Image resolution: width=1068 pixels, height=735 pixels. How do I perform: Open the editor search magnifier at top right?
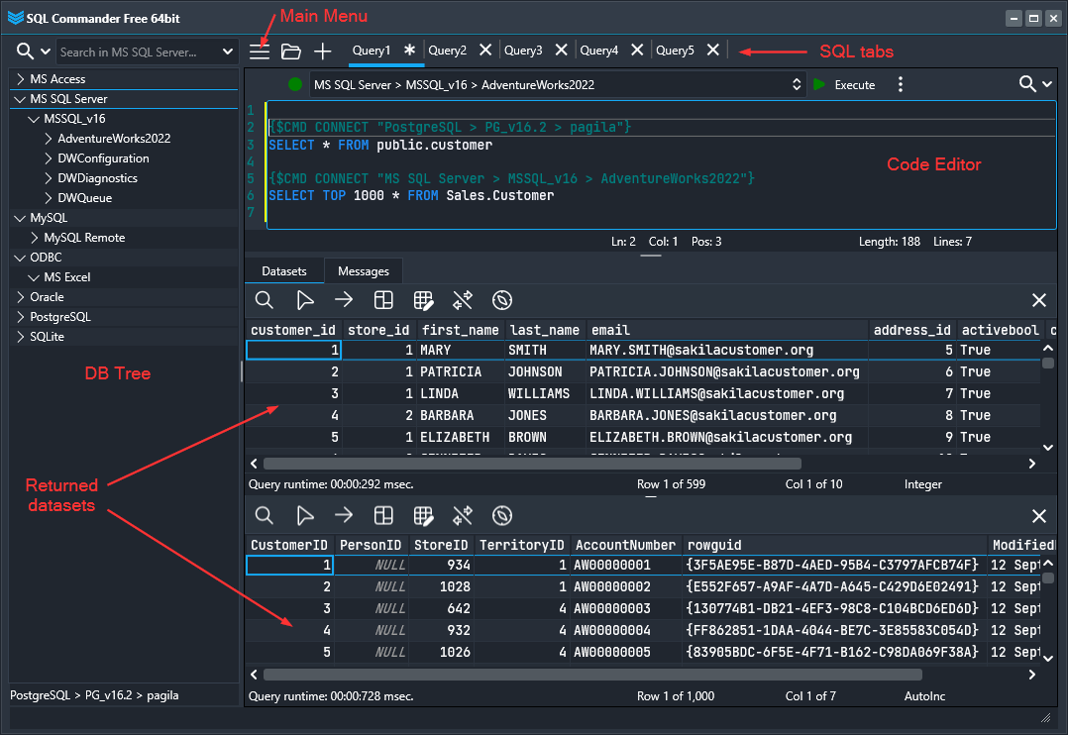point(1028,84)
